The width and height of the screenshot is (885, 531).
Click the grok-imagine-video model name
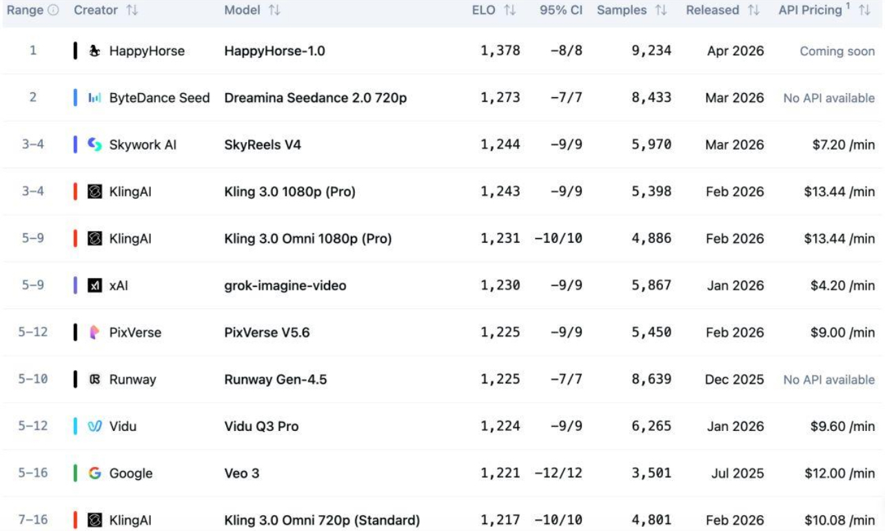(x=285, y=285)
